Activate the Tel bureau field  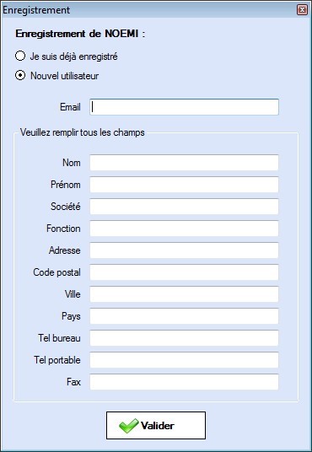[184, 338]
